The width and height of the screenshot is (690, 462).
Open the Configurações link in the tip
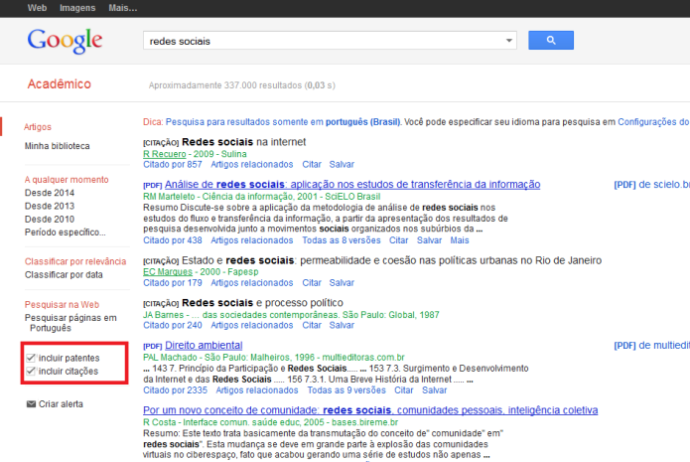pyautogui.click(x=653, y=122)
